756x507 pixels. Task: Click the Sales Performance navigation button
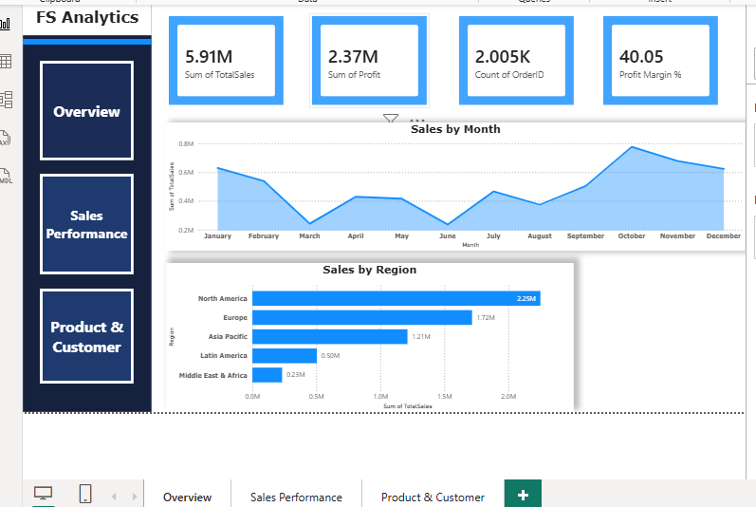click(x=86, y=224)
